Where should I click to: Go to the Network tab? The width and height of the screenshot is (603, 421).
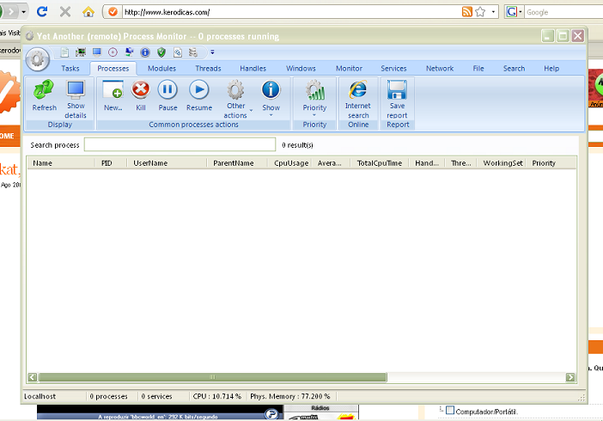pyautogui.click(x=440, y=68)
